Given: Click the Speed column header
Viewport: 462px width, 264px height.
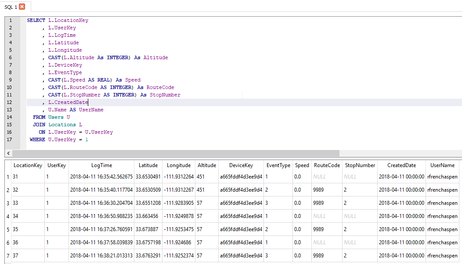Looking at the screenshot, I should (x=302, y=165).
